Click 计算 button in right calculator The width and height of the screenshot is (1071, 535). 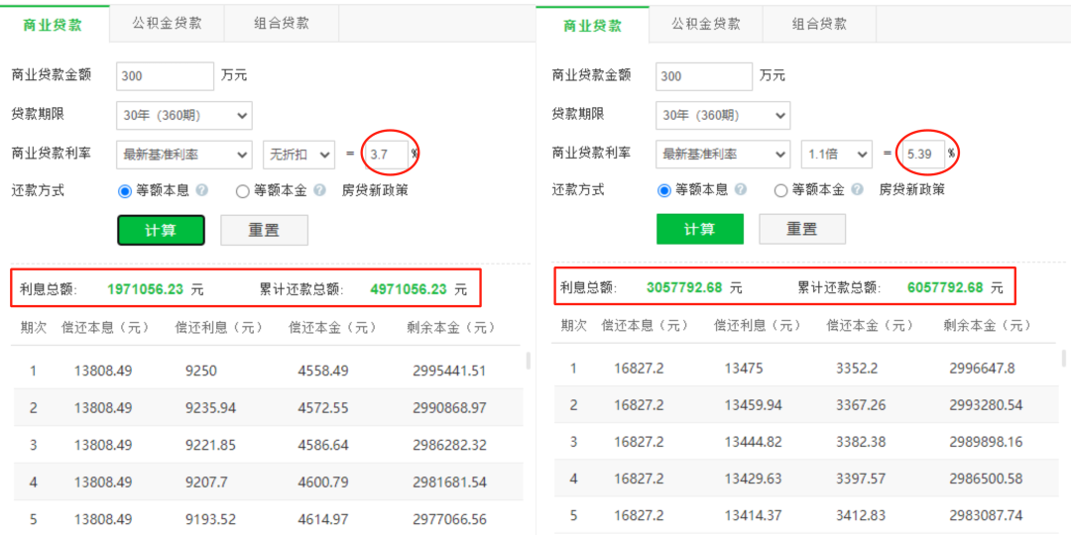699,229
